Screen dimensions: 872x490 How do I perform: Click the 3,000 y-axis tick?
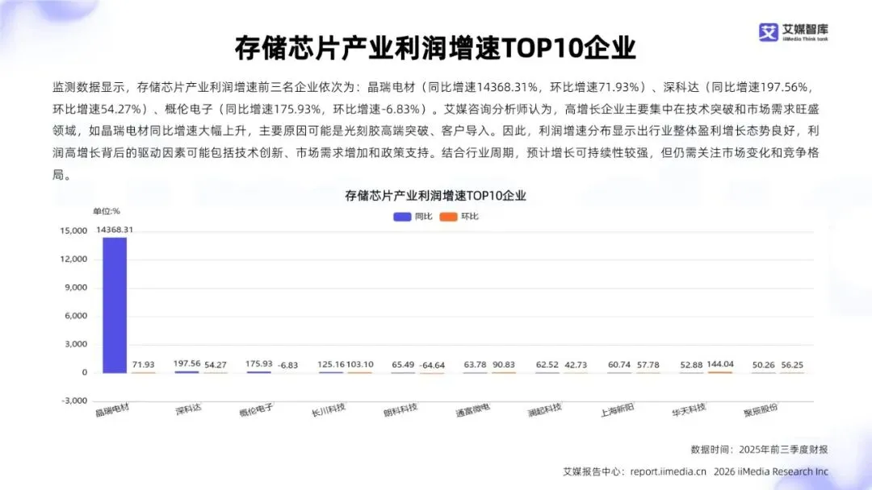(76, 344)
